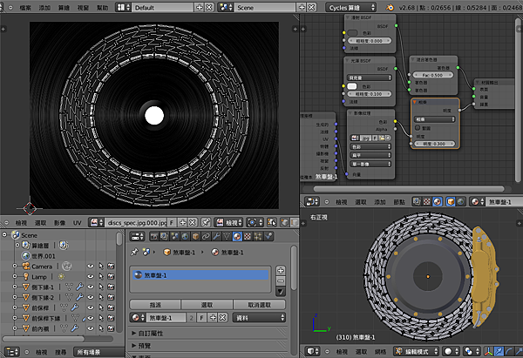Open the World properties tab globe icon
The image size is (523, 358).
pyautogui.click(x=185, y=236)
